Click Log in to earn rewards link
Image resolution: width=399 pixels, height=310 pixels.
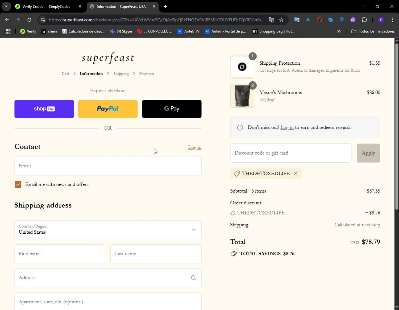[x=287, y=127]
